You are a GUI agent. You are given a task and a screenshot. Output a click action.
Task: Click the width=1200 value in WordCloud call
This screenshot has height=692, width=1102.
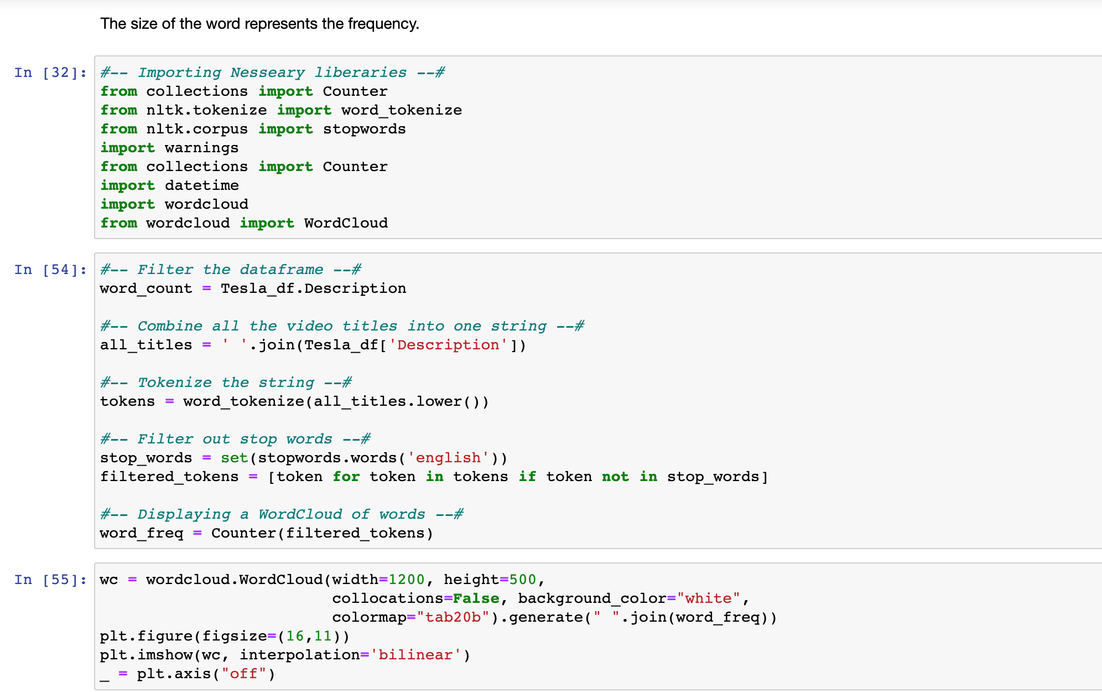pyautogui.click(x=406, y=580)
